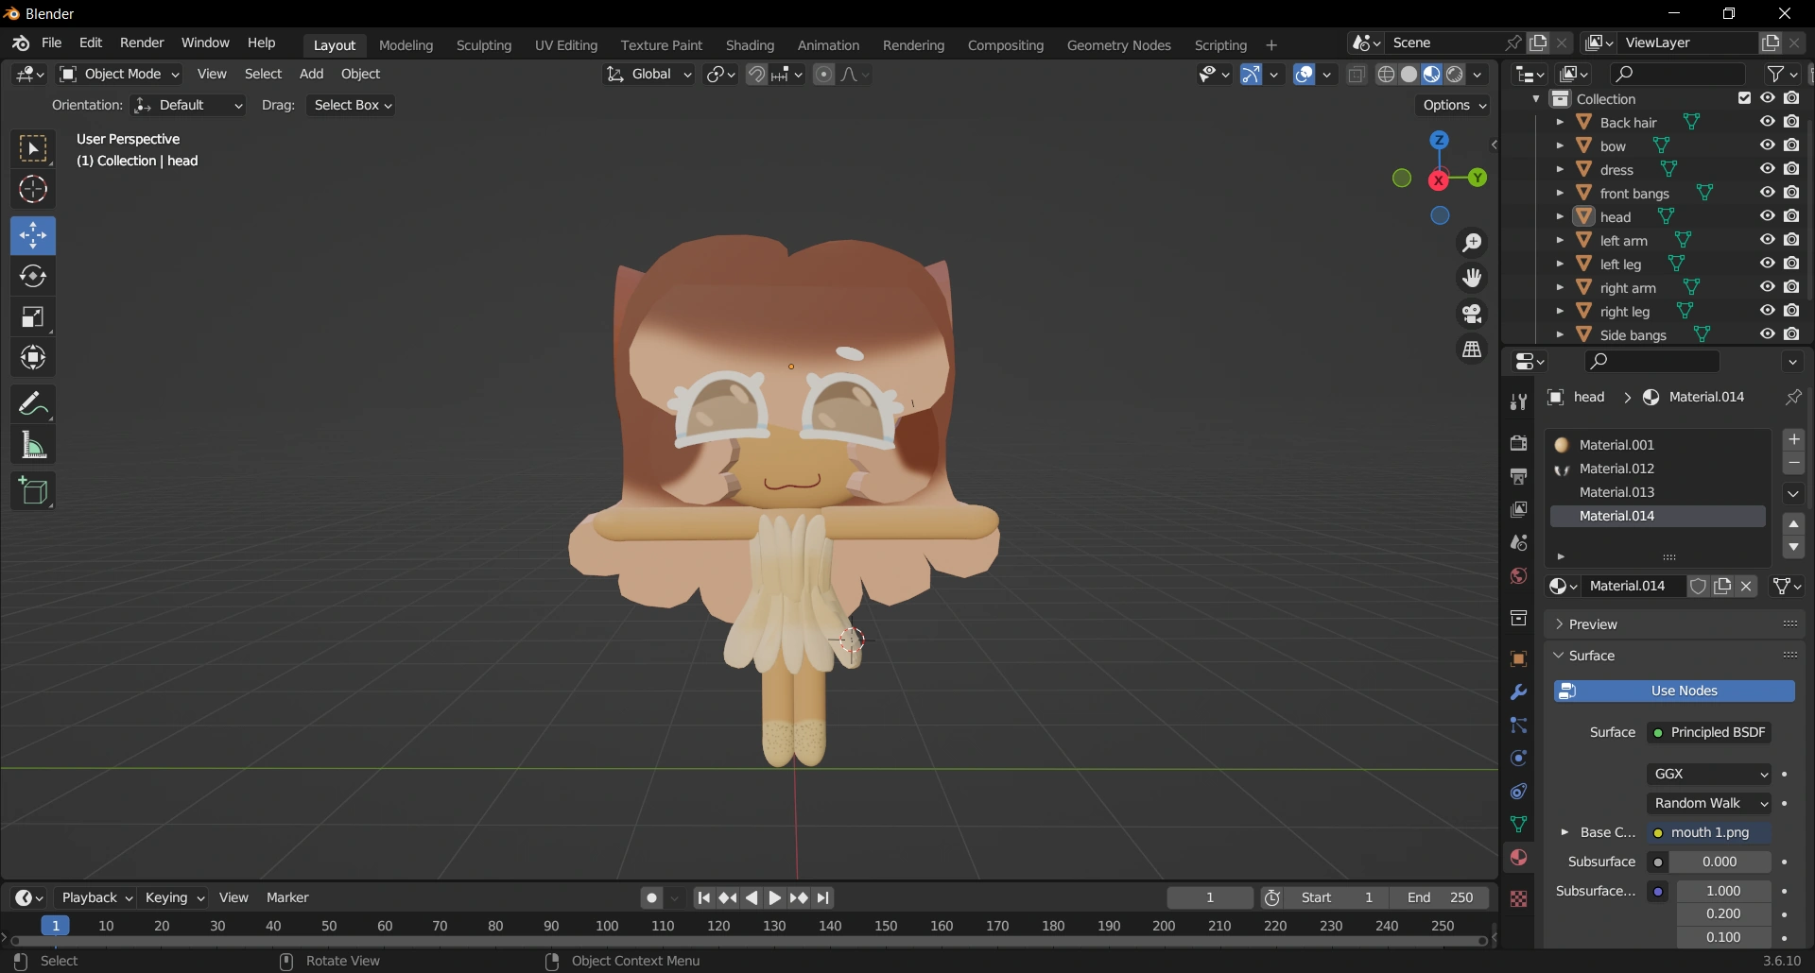1815x973 pixels.
Task: Select the Cursor tool in the toolbar
Action: click(x=33, y=190)
